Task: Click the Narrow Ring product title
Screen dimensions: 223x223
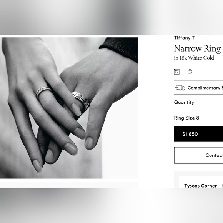Action: [x=198, y=49]
